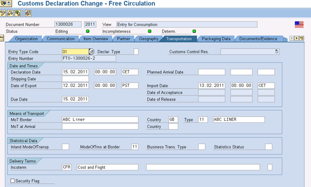Click the Declaration Date field
Viewport: 311px width, 187px height.
(x=75, y=72)
